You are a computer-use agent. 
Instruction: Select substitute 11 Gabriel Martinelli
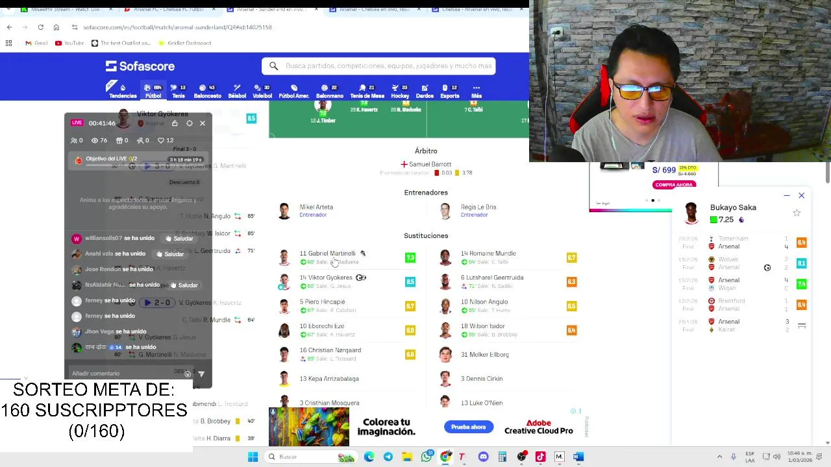347,257
